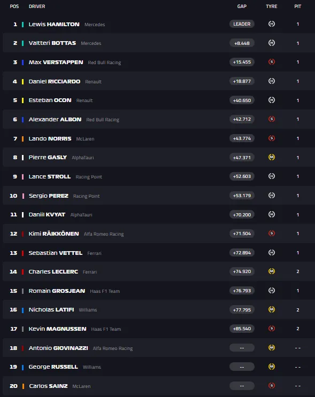Click Verstappen's red soft tyre icon

coord(271,62)
